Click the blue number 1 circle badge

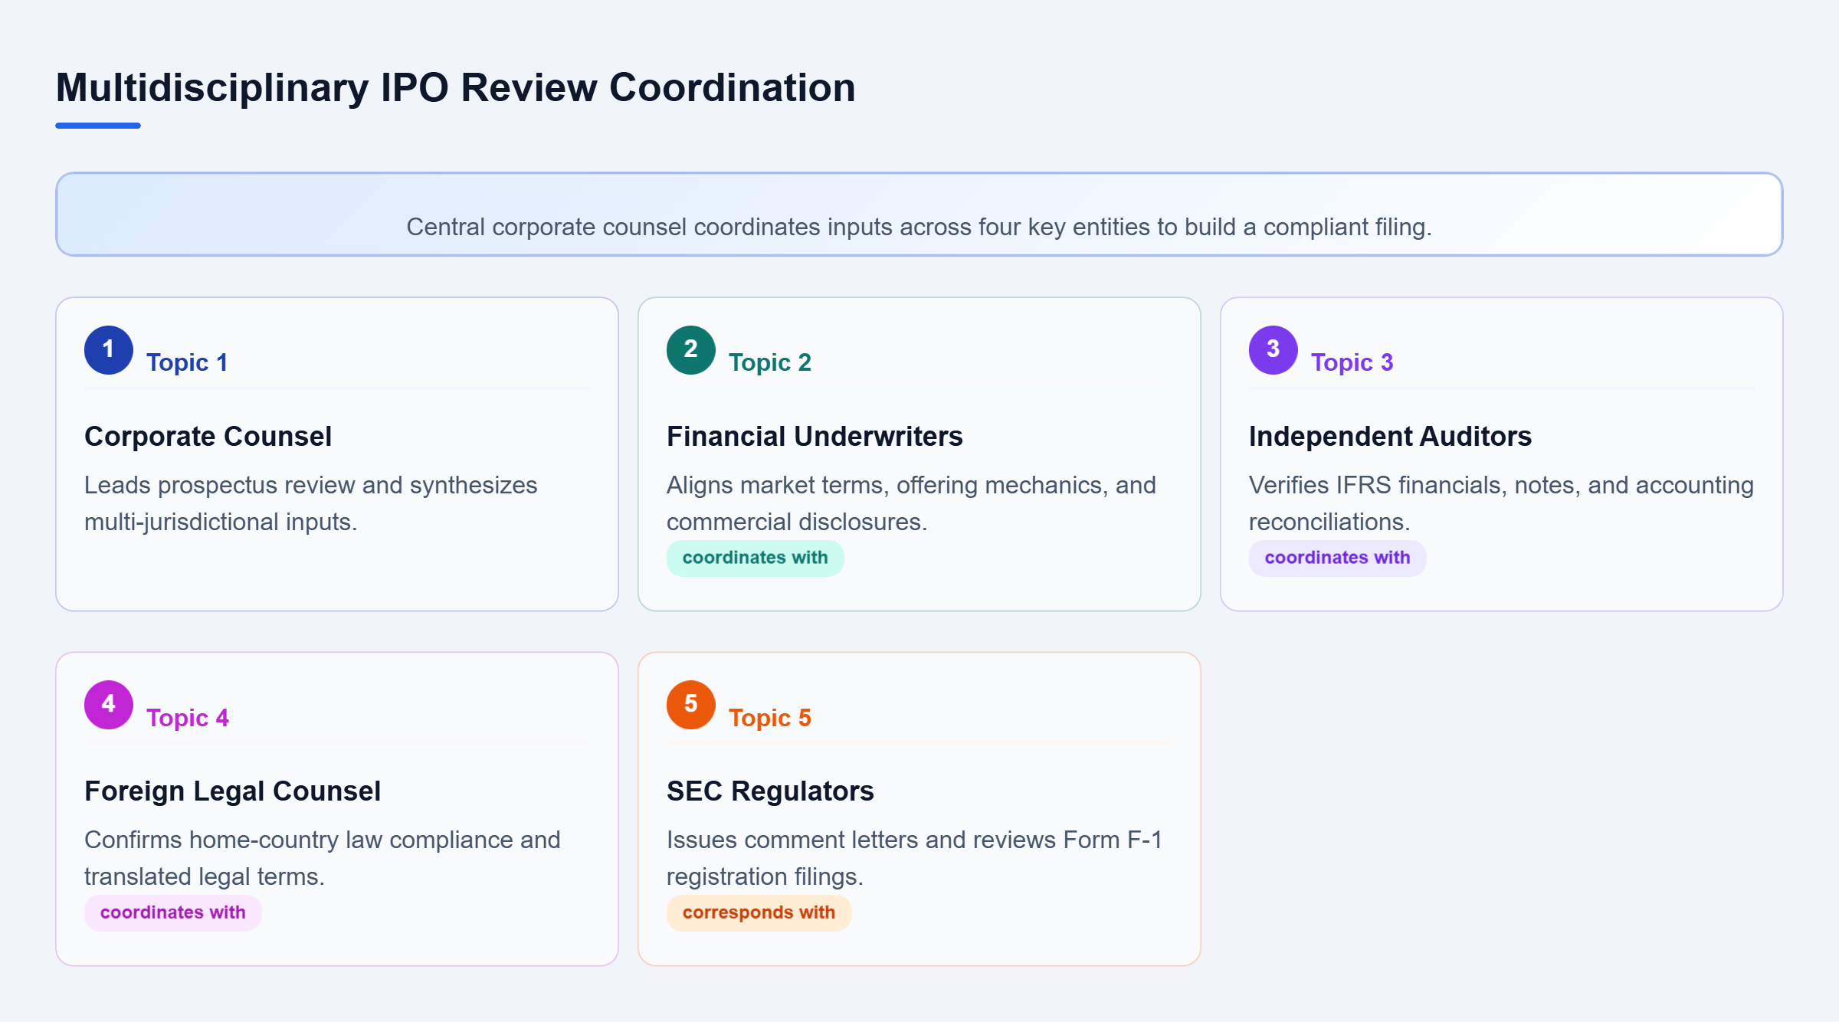pos(109,350)
